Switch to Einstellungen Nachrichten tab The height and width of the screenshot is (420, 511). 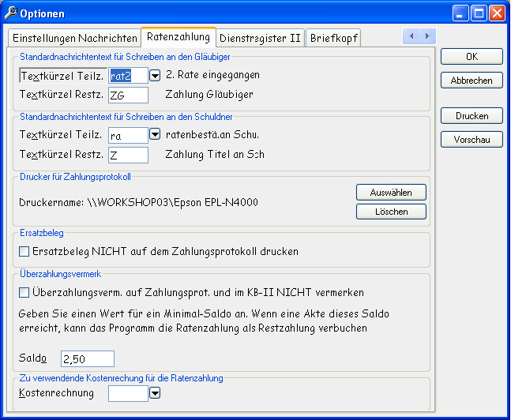74,38
